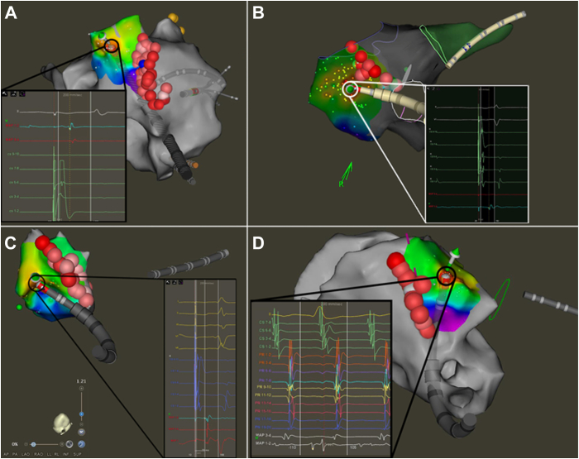Image resolution: width=579 pixels, height=459 pixels.
Task: Click the third tool icon in panel C's electrogram toolbar
Action: 180,282
